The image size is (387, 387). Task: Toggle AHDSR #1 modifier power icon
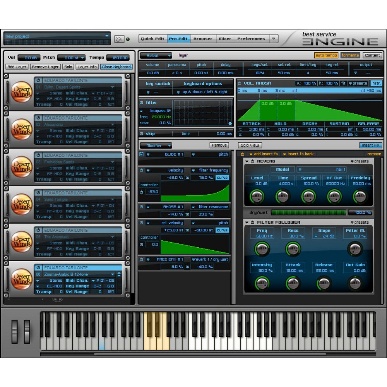(x=141, y=207)
